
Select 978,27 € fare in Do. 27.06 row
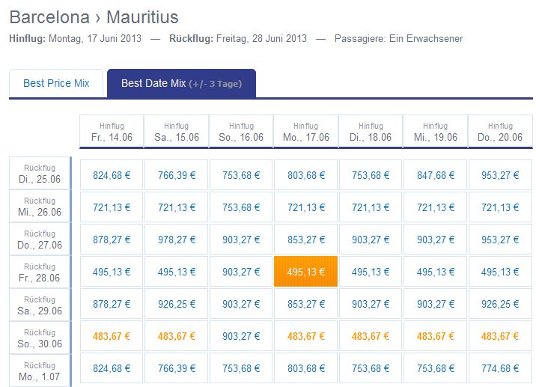177,240
